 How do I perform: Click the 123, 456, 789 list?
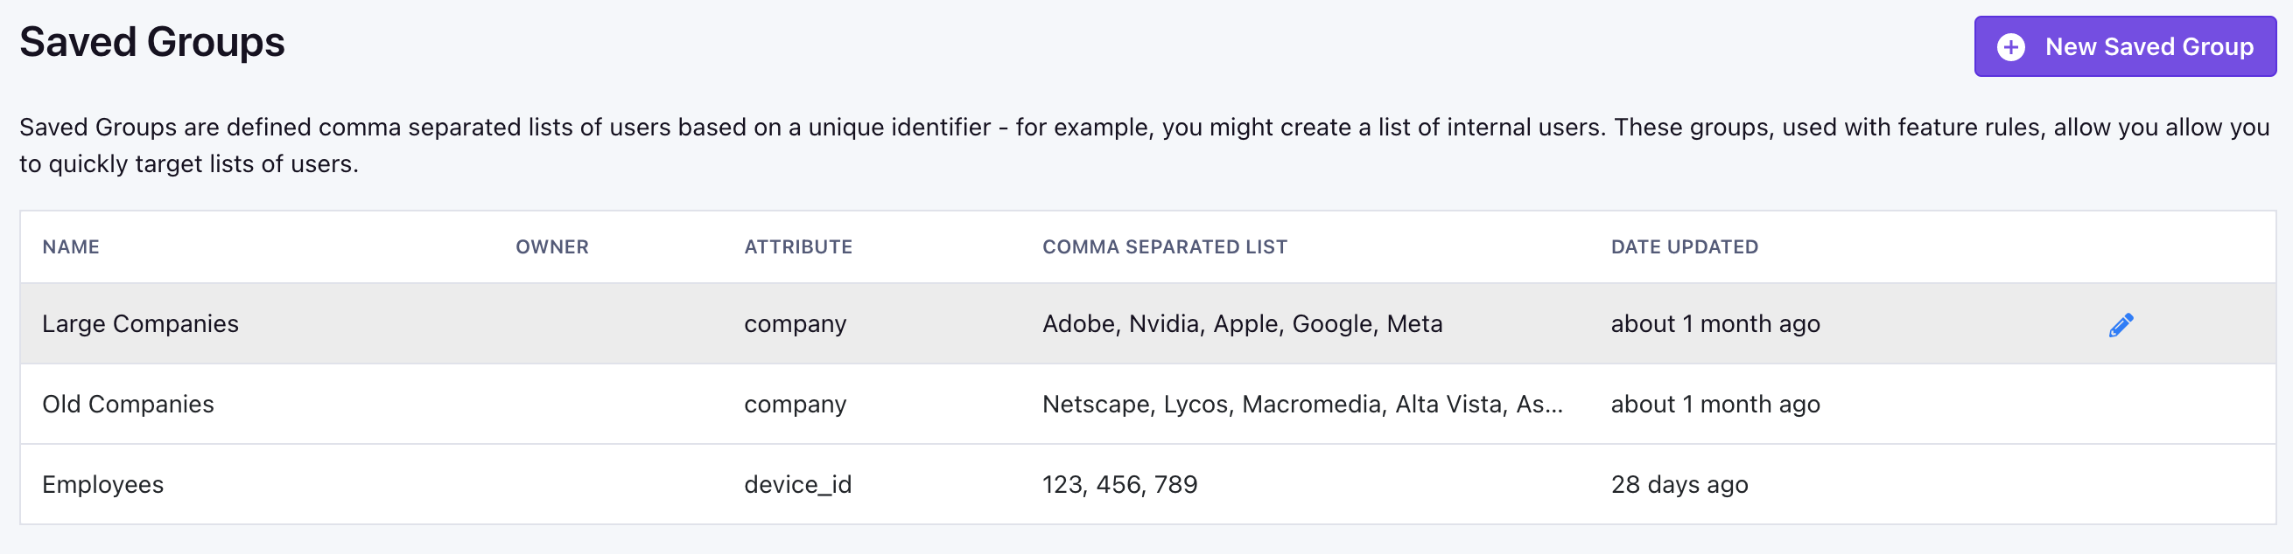1119,485
